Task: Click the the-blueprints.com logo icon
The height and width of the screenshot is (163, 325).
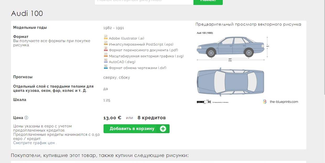Action: coord(265,102)
